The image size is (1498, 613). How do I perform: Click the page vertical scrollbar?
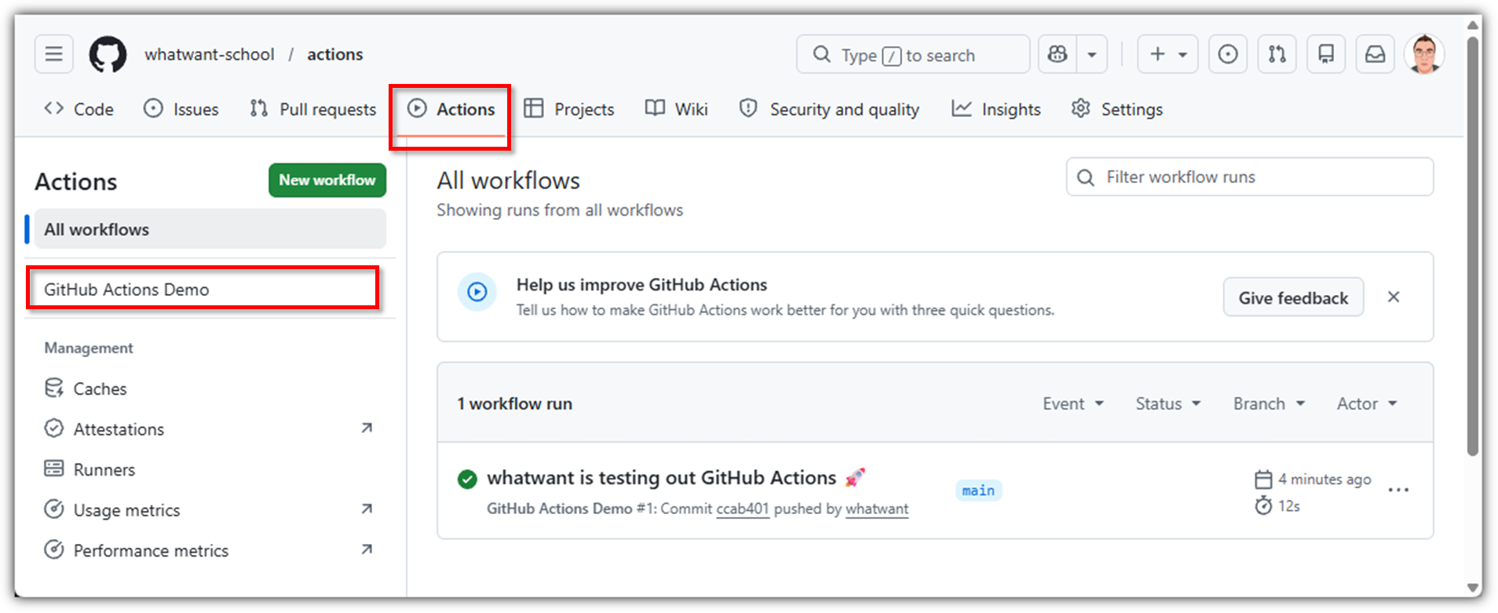pos(1472,246)
